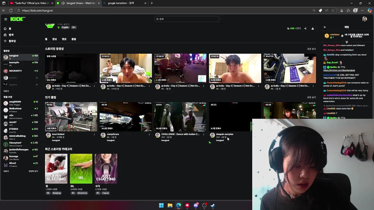Expand the followed channels list
This screenshot has width=374, height=210.
[6, 91]
